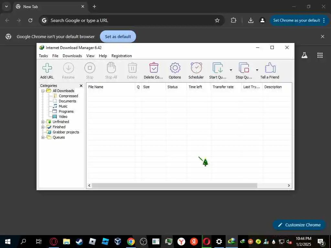Image resolution: width=331 pixels, height=248 pixels.
Task: Open OBS Studio from the taskbar
Action: [x=143, y=242]
